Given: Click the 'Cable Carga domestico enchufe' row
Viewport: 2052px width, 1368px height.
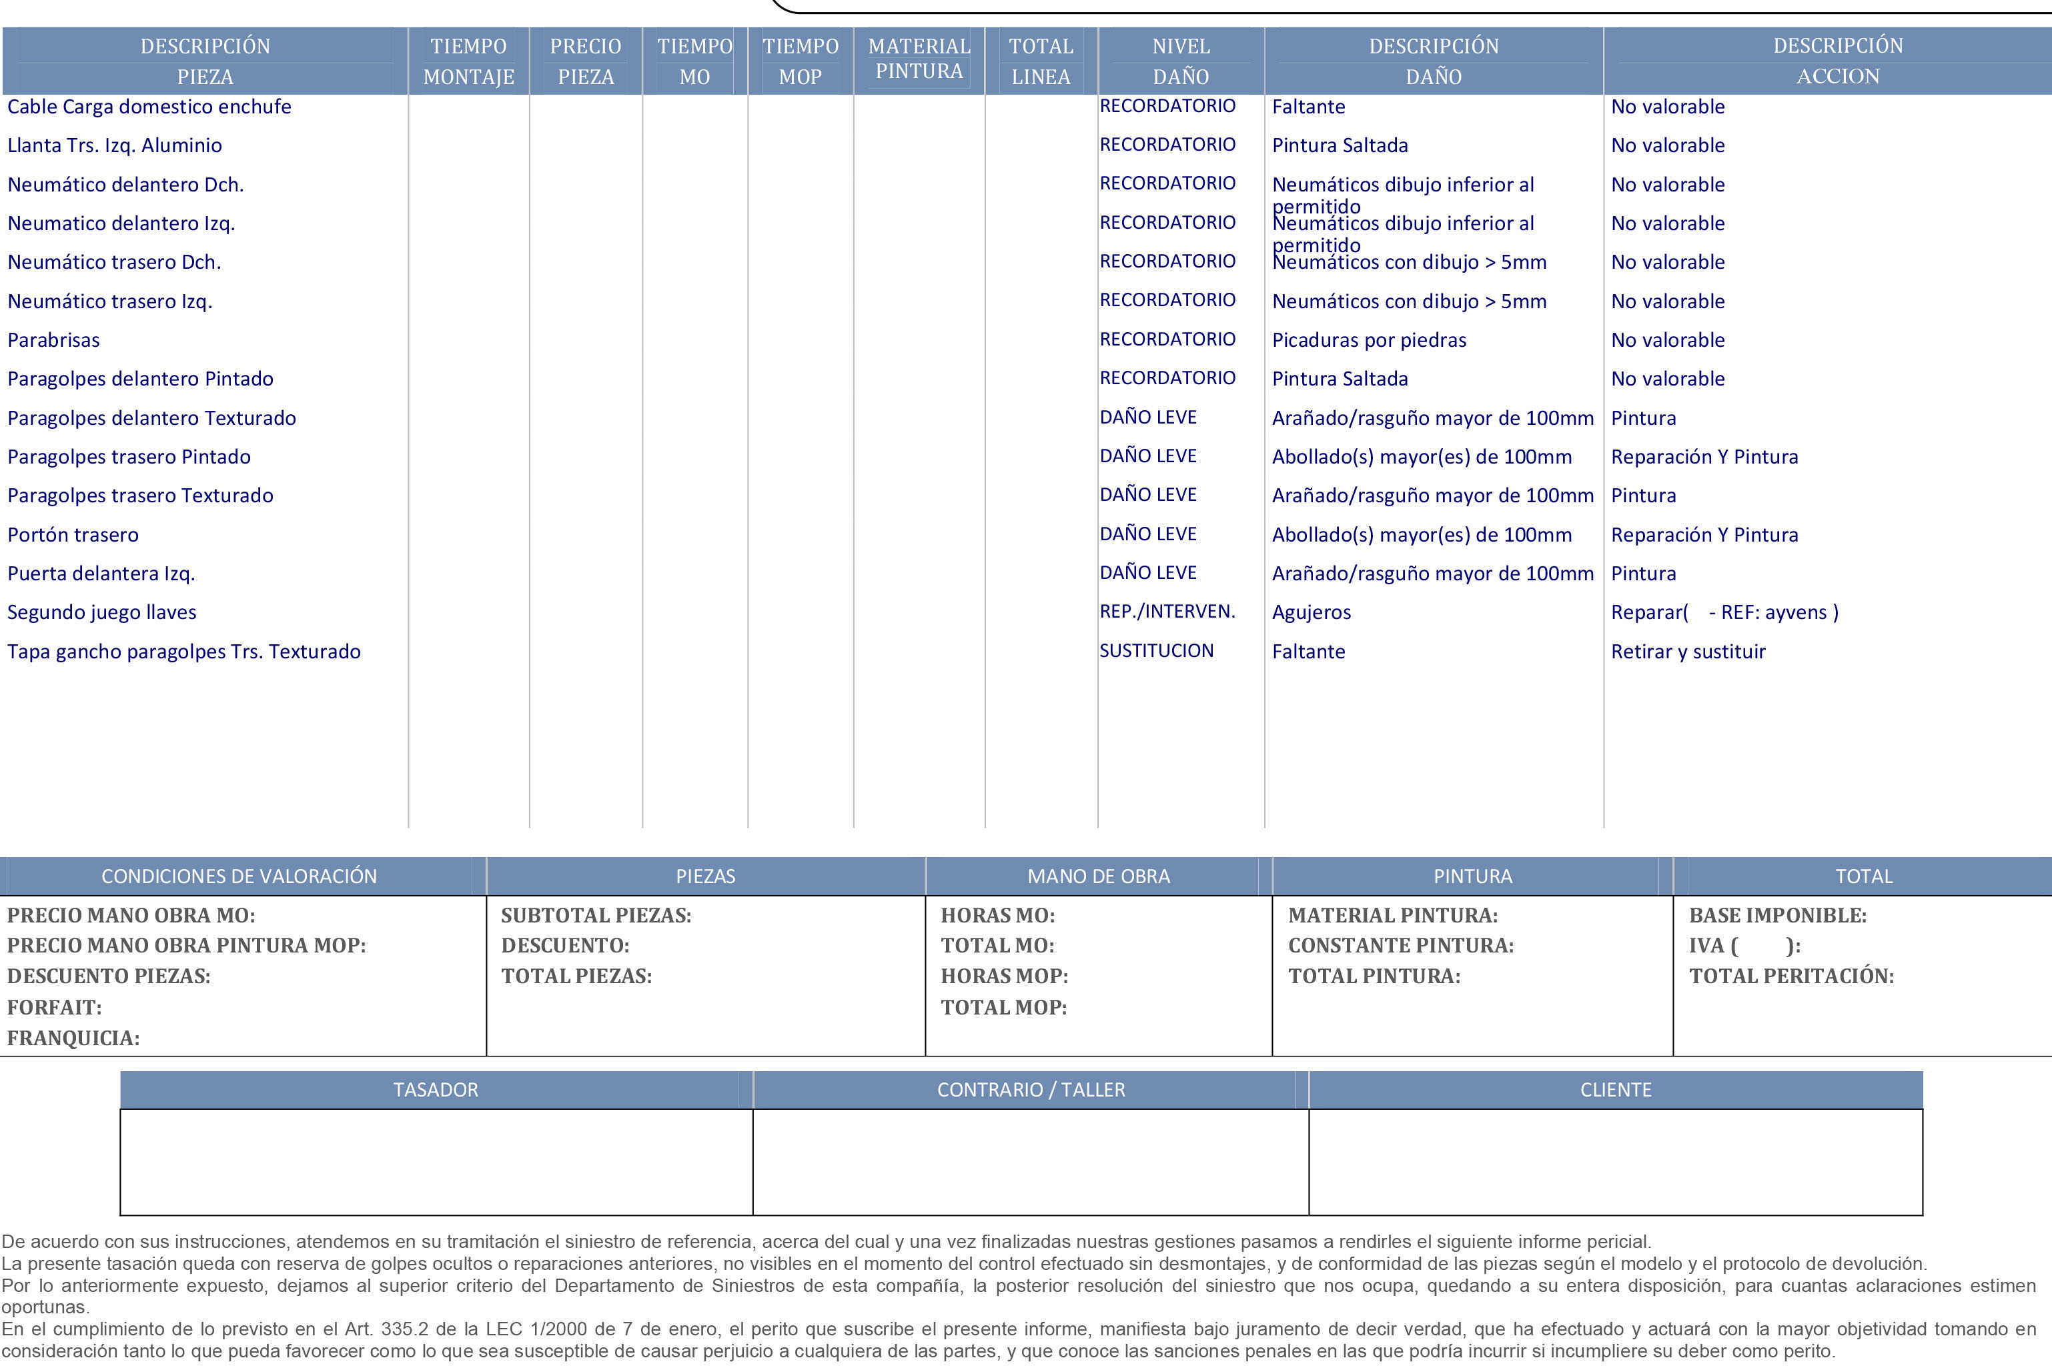Looking at the screenshot, I should point(149,107).
